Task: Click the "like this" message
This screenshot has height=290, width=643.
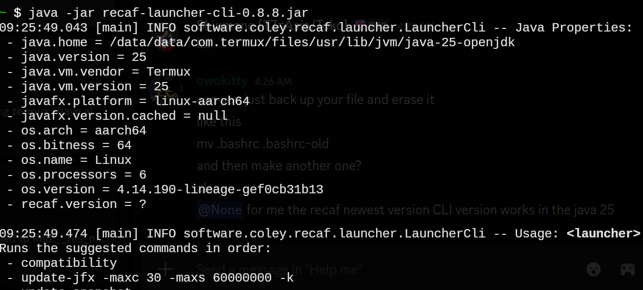Action: (x=219, y=121)
